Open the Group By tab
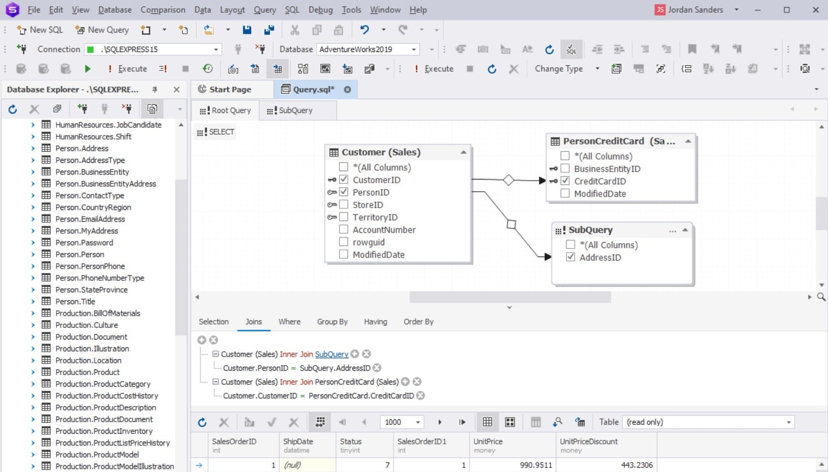This screenshot has height=472, width=828. pyautogui.click(x=332, y=322)
